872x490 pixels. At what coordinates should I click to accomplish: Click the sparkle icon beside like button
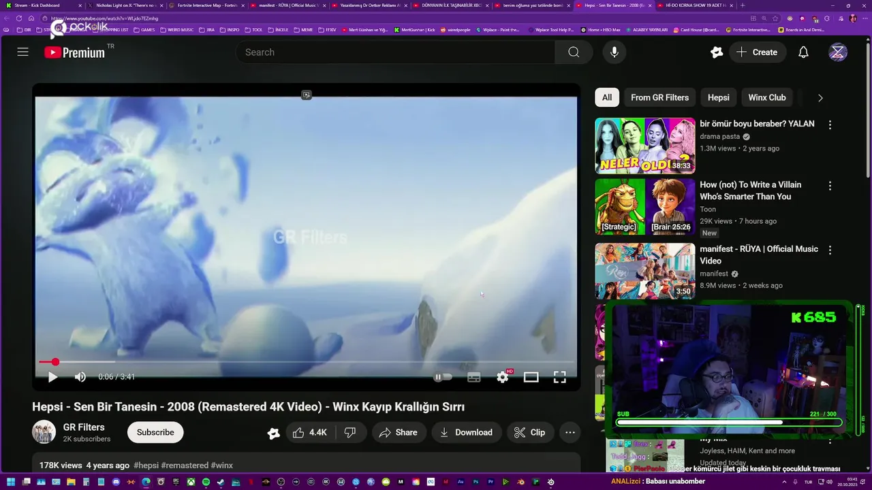(273, 433)
